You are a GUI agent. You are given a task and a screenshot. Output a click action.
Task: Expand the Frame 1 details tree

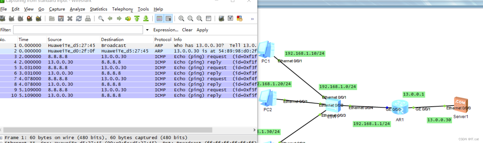coord(1,138)
